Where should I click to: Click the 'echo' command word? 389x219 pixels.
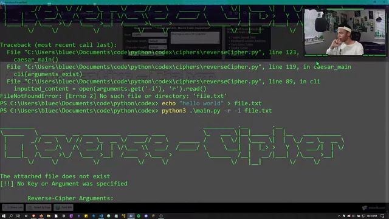[169, 103]
